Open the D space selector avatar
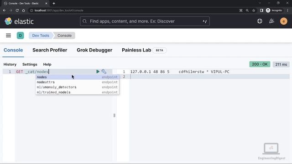The width and height of the screenshot is (292, 164). click(20, 36)
